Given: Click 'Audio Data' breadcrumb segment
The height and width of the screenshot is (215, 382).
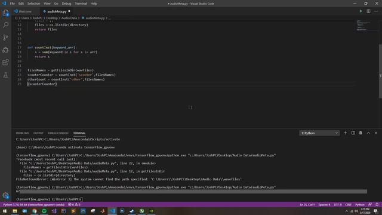Looking at the screenshot, I should click(x=69, y=18).
